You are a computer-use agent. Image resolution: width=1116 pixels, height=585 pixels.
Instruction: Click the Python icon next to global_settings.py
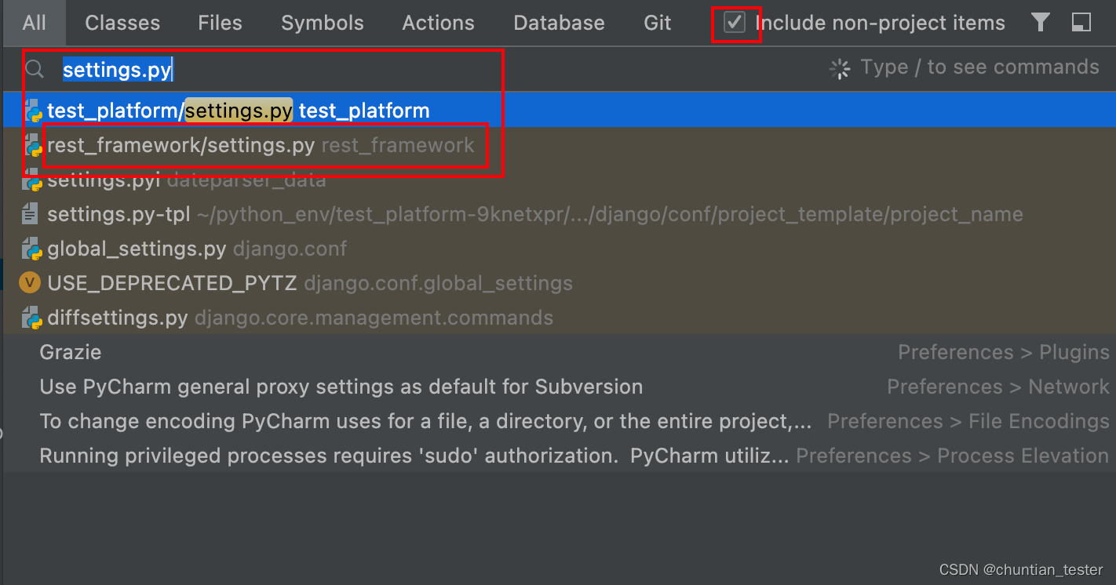(x=31, y=249)
